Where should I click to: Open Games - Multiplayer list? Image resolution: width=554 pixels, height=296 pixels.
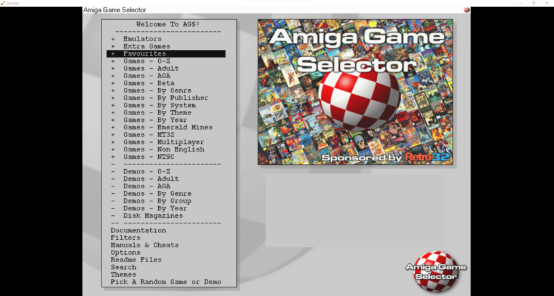tap(164, 142)
